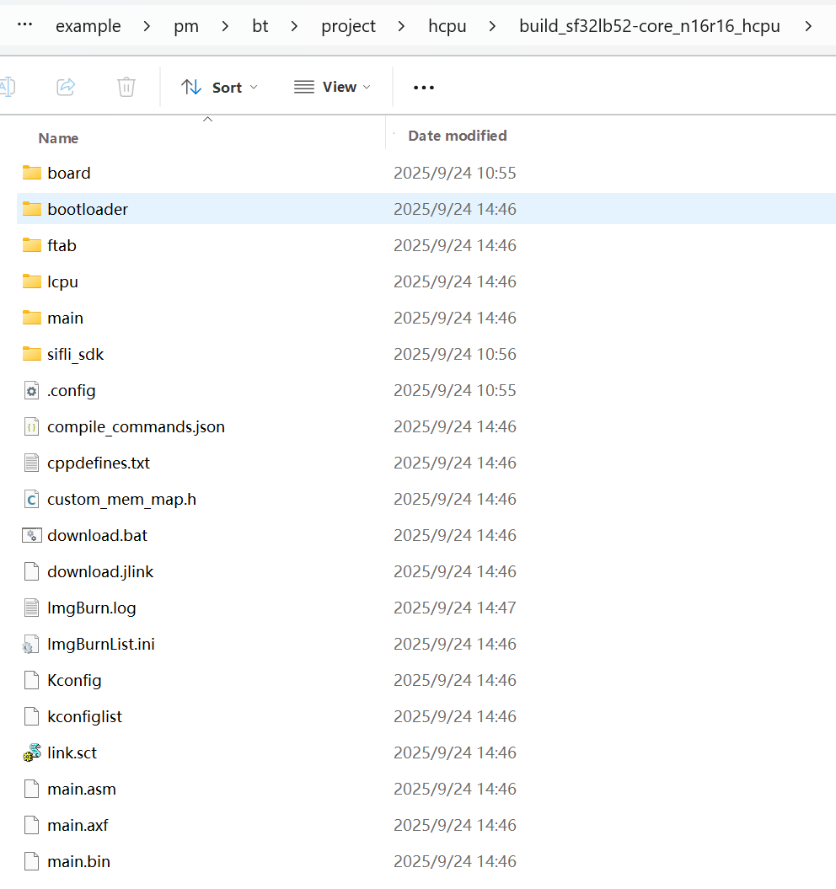Click the Kconfig file icon
The image size is (836, 889).
pos(32,680)
